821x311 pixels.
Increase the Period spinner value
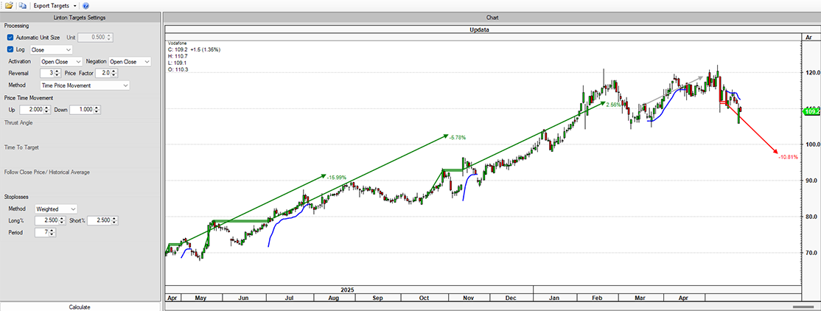[52, 230]
